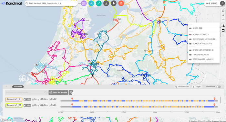Image resolution: width=226 pixels, height=122 pixels.
Task: Click the Rechercher une tournée field
Action: pos(26,92)
